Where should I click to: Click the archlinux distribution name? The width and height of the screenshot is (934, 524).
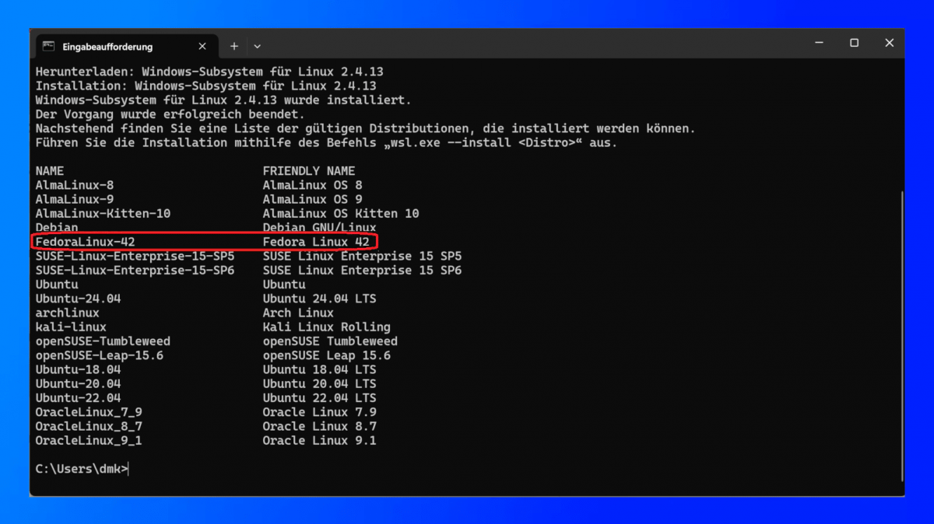point(67,313)
